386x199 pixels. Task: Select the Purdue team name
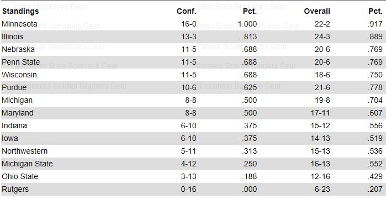pos(14,87)
